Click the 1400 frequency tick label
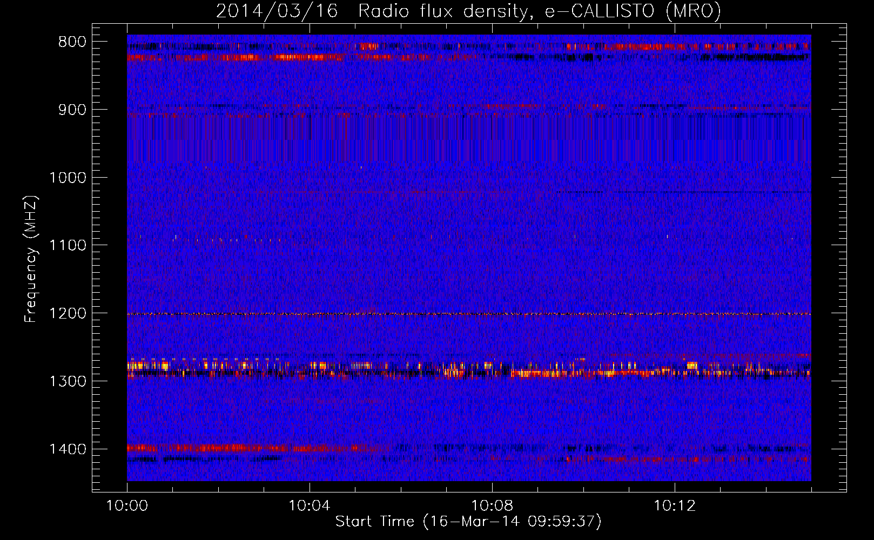874x540 pixels. [67, 449]
